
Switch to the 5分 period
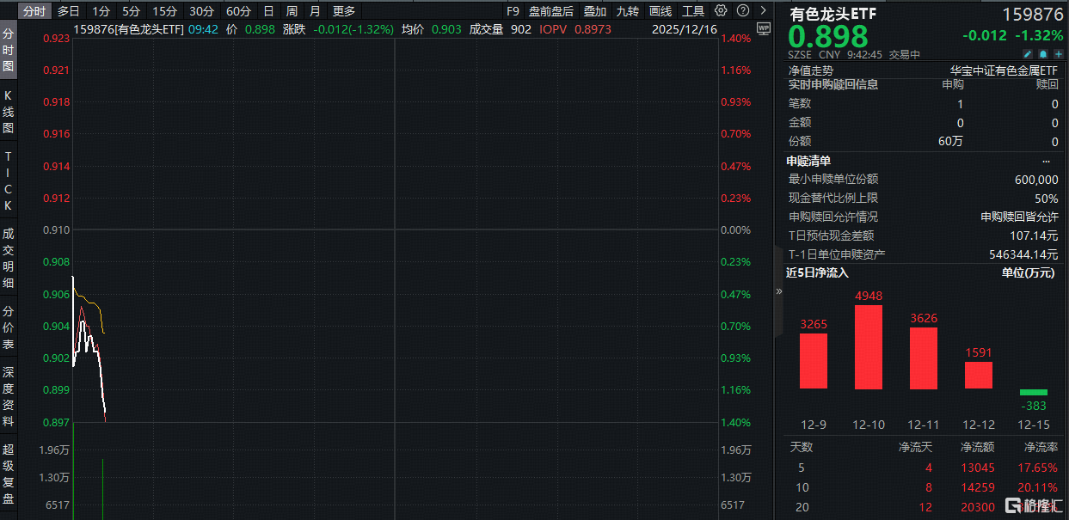131,11
